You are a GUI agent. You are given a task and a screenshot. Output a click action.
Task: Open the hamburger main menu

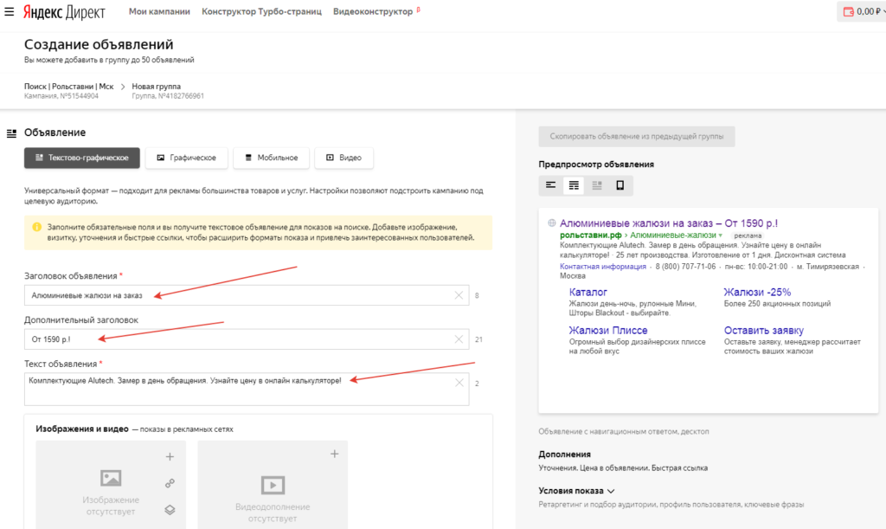click(x=9, y=11)
